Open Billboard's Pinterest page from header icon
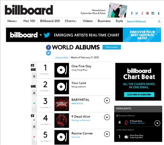This screenshot has width=164, height=145. 147,13
